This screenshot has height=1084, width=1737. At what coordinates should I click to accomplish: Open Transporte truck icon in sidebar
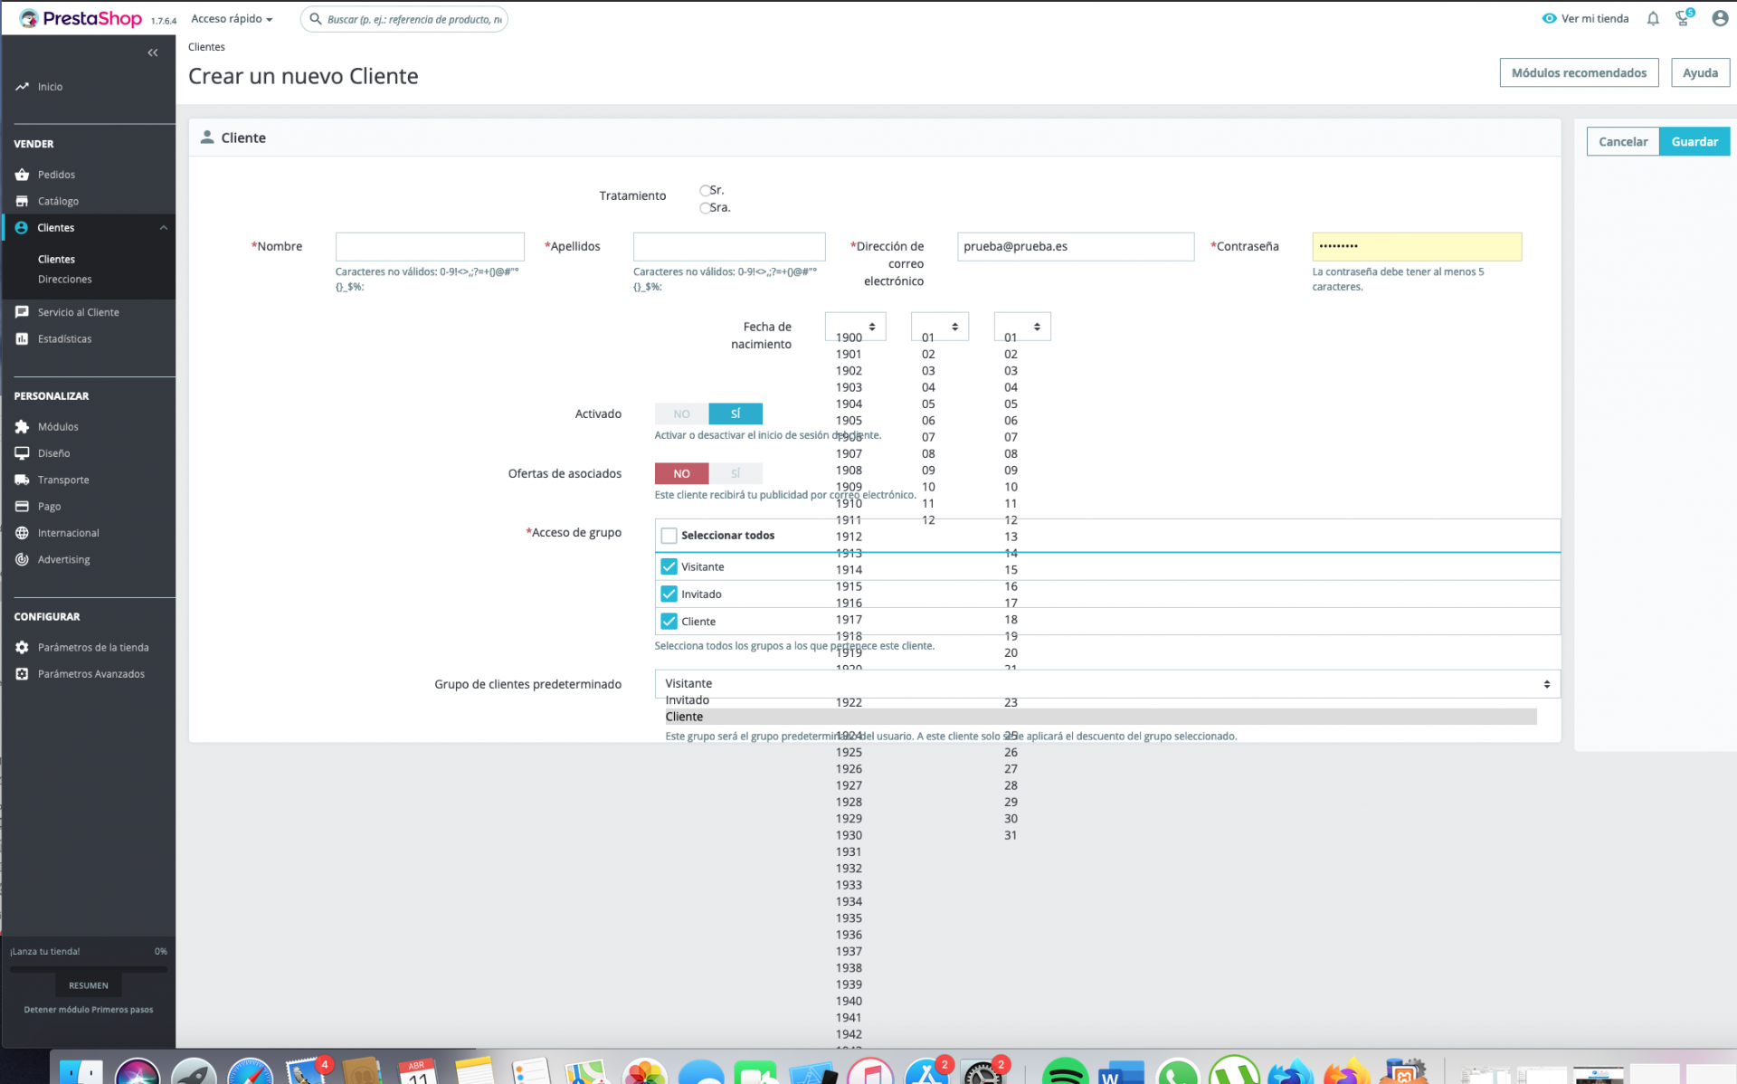coord(22,480)
